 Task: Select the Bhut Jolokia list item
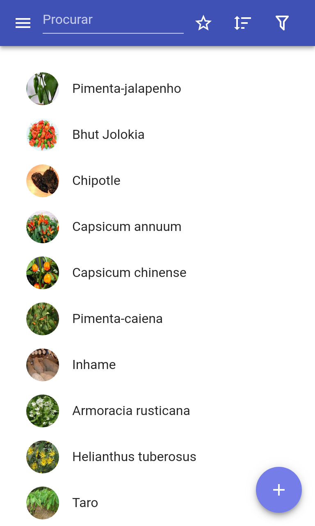point(108,135)
